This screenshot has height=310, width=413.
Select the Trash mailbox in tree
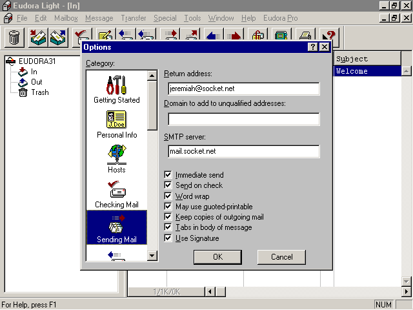pyautogui.click(x=40, y=92)
